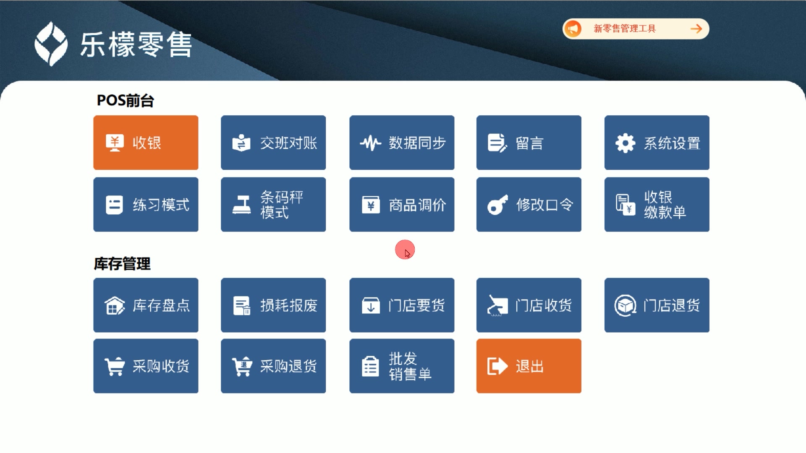The width and height of the screenshot is (806, 453).
Task: Click the 乐檬零售 title text
Action: tap(136, 44)
